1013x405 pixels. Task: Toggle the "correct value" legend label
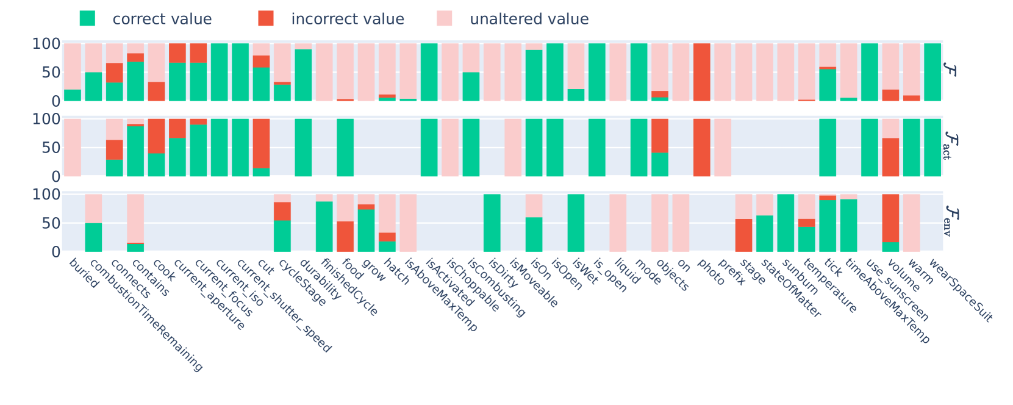click(162, 20)
